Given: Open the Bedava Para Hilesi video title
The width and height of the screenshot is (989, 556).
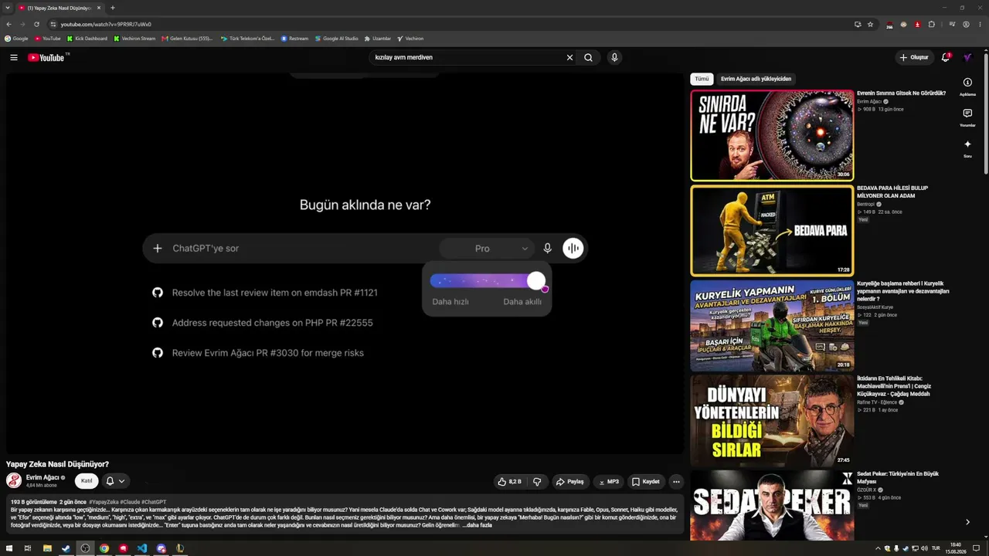Looking at the screenshot, I should point(892,192).
